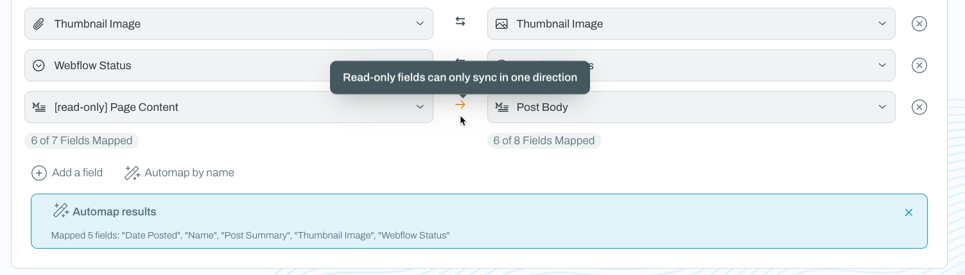This screenshot has width=965, height=275.
Task: Click the rich text icon beside Post Body
Action: point(501,107)
